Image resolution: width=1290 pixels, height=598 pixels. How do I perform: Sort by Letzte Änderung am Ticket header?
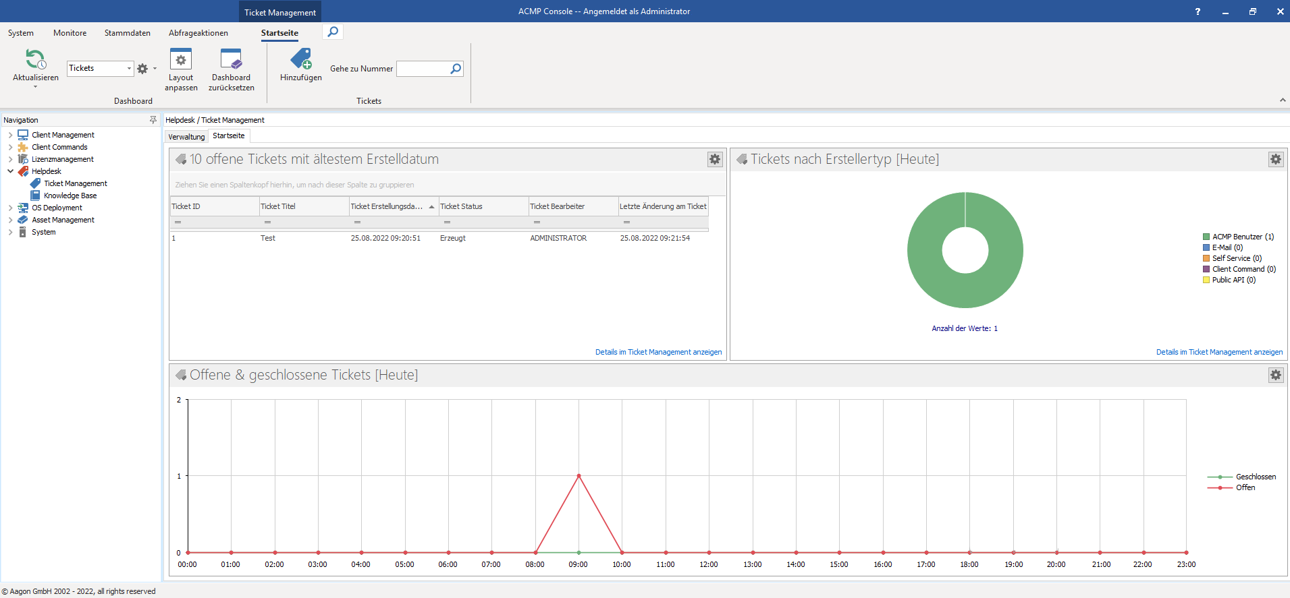click(663, 206)
